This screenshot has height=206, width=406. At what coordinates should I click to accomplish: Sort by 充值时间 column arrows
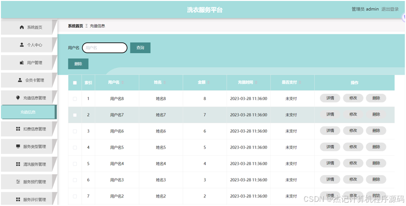pos(256,82)
